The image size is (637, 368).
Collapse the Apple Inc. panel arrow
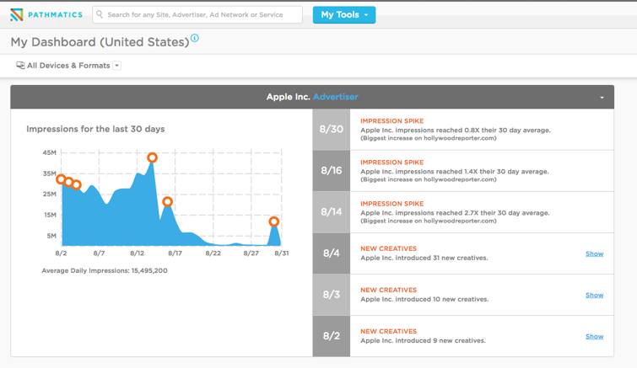602,98
